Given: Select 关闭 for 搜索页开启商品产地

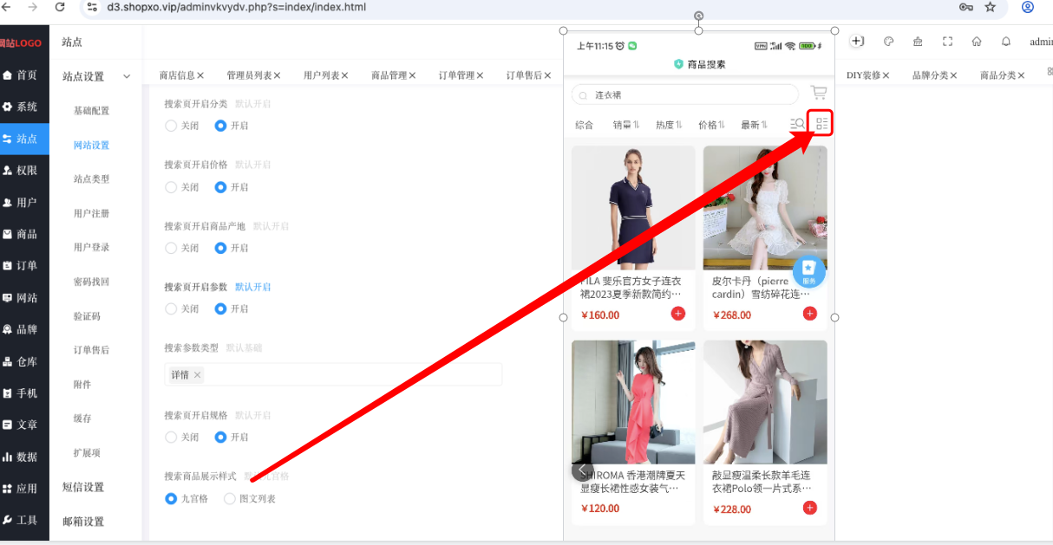Looking at the screenshot, I should (182, 248).
